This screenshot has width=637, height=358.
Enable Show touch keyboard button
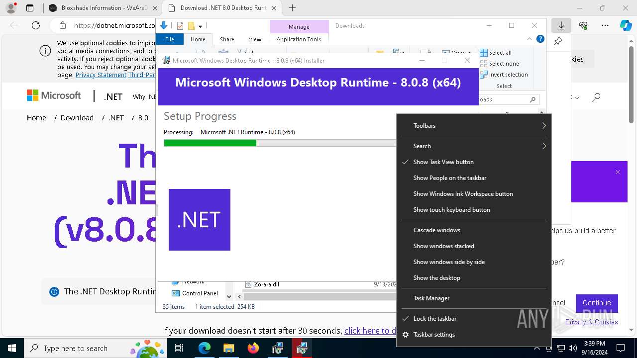[474, 210]
